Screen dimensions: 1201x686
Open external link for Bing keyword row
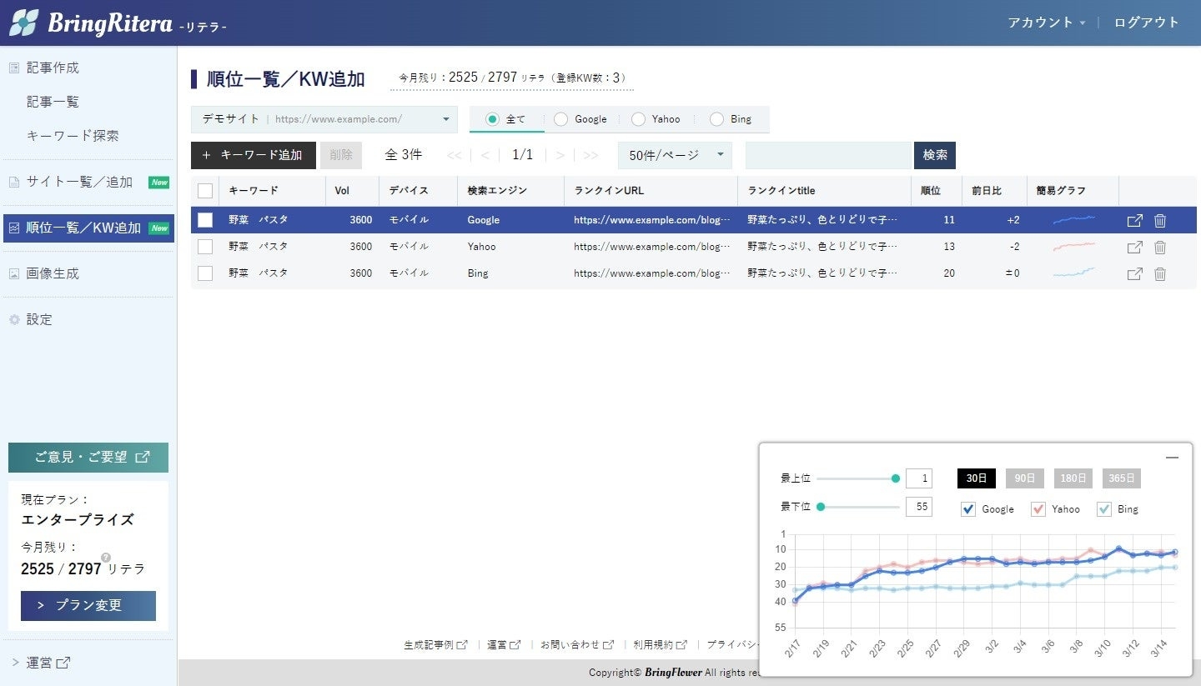pos(1134,274)
